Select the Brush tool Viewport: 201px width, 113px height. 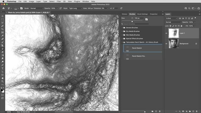click(x=3, y=42)
